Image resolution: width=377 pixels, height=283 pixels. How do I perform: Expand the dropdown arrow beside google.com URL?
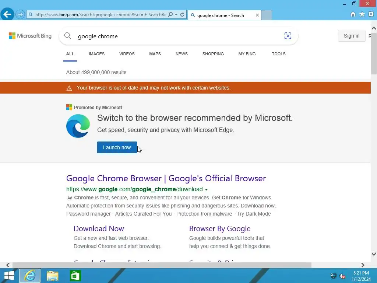pos(206,190)
